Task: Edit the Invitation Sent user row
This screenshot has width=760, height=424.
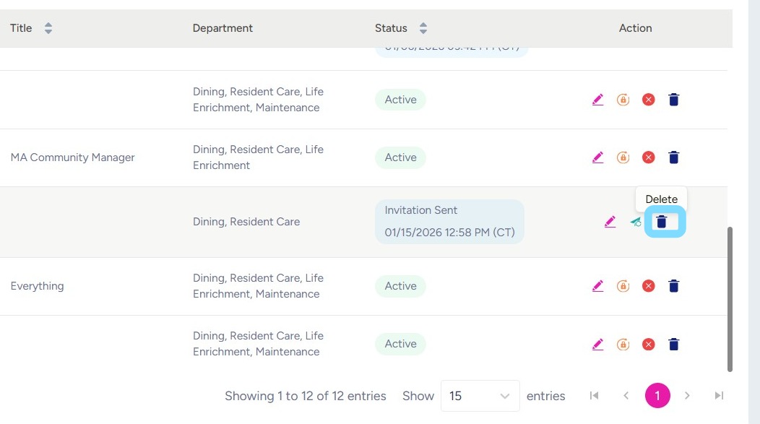Action: (610, 222)
